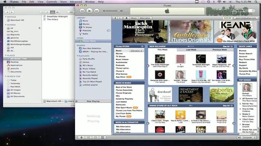Toggle shuffle button at iTunes bottom bar

click(88, 137)
